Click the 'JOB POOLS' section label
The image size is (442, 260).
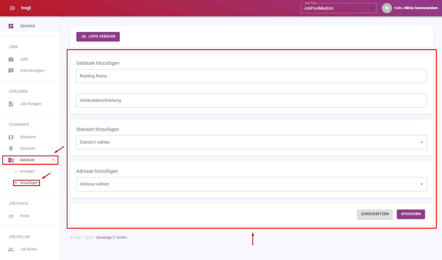18,203
